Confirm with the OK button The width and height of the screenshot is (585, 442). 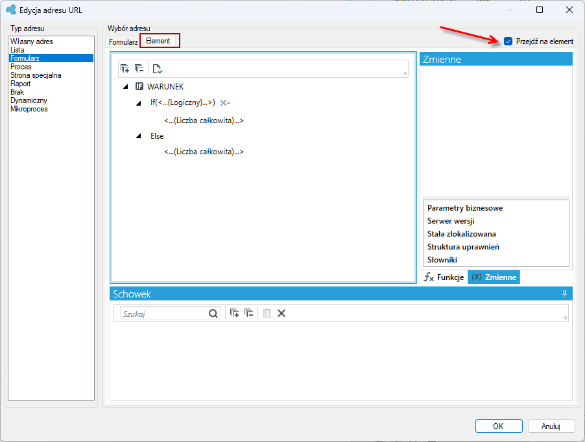(x=499, y=426)
